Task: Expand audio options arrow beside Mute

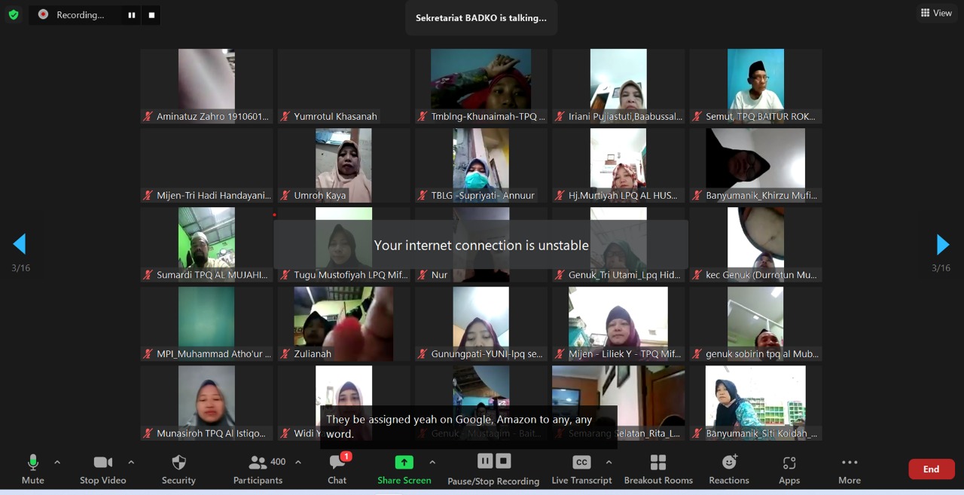Action: point(57,462)
